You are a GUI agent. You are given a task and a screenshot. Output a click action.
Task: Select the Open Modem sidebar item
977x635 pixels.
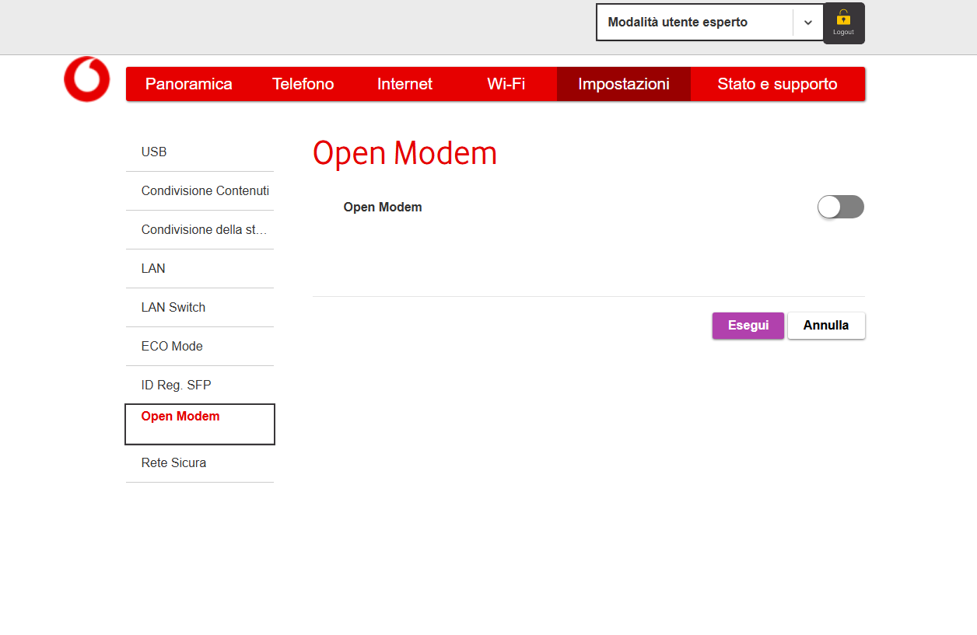point(200,424)
